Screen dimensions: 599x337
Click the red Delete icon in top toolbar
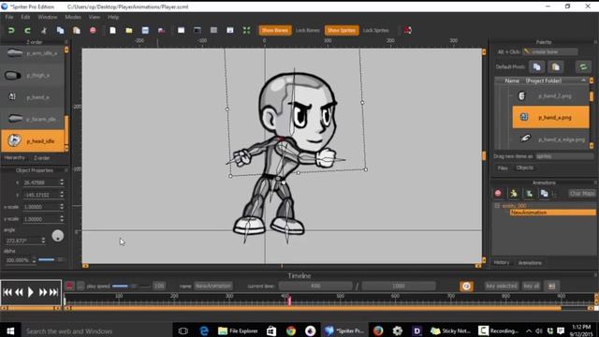(x=93, y=30)
